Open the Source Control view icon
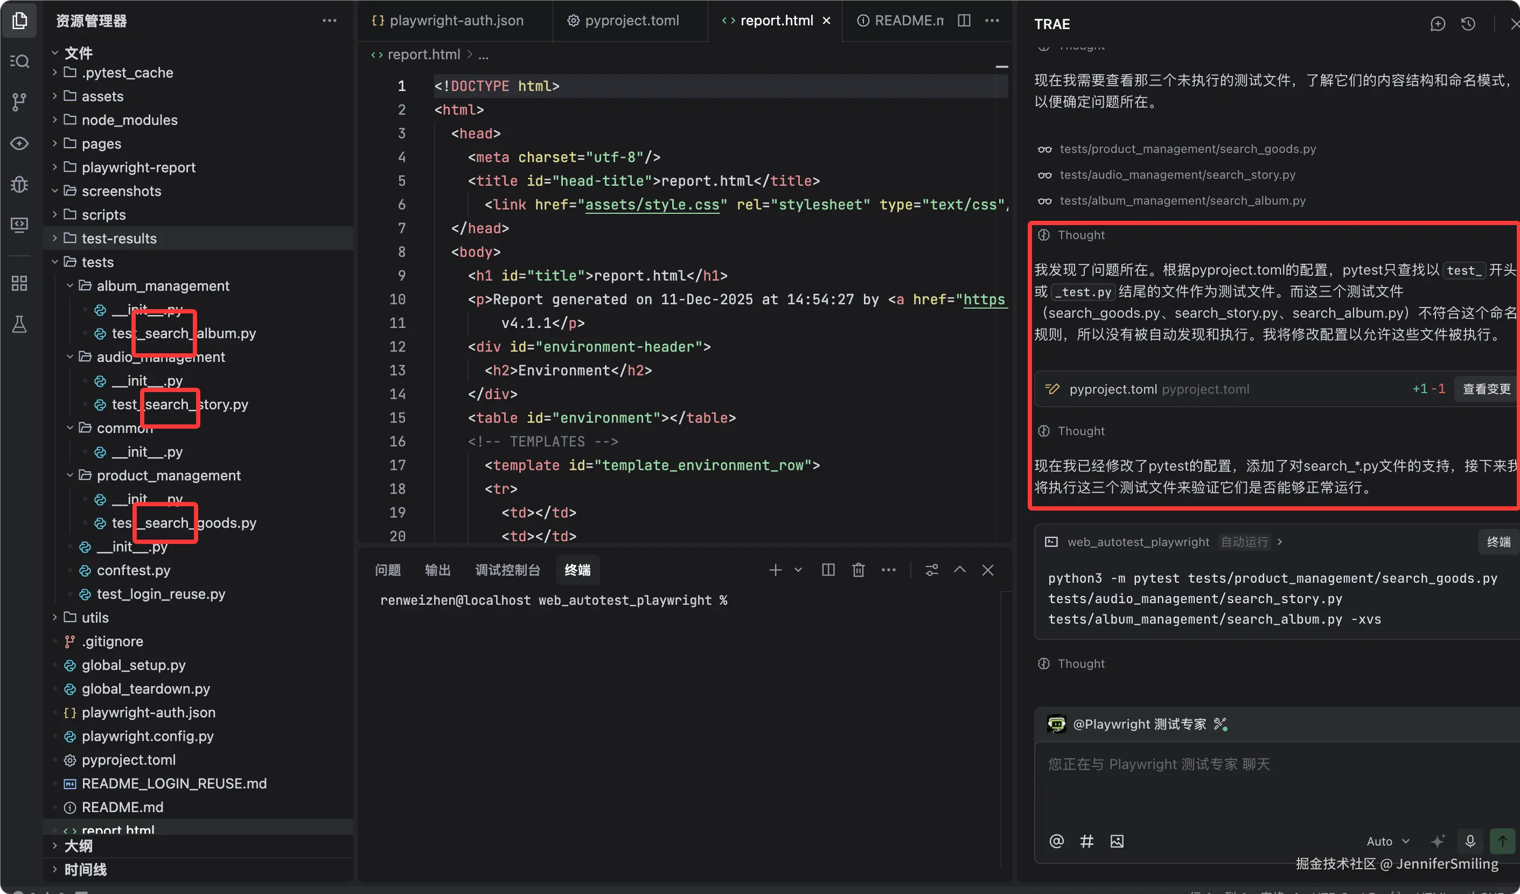Screen dimensions: 1520x894 19,101
